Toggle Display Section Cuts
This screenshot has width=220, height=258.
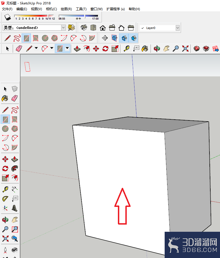[124, 38]
